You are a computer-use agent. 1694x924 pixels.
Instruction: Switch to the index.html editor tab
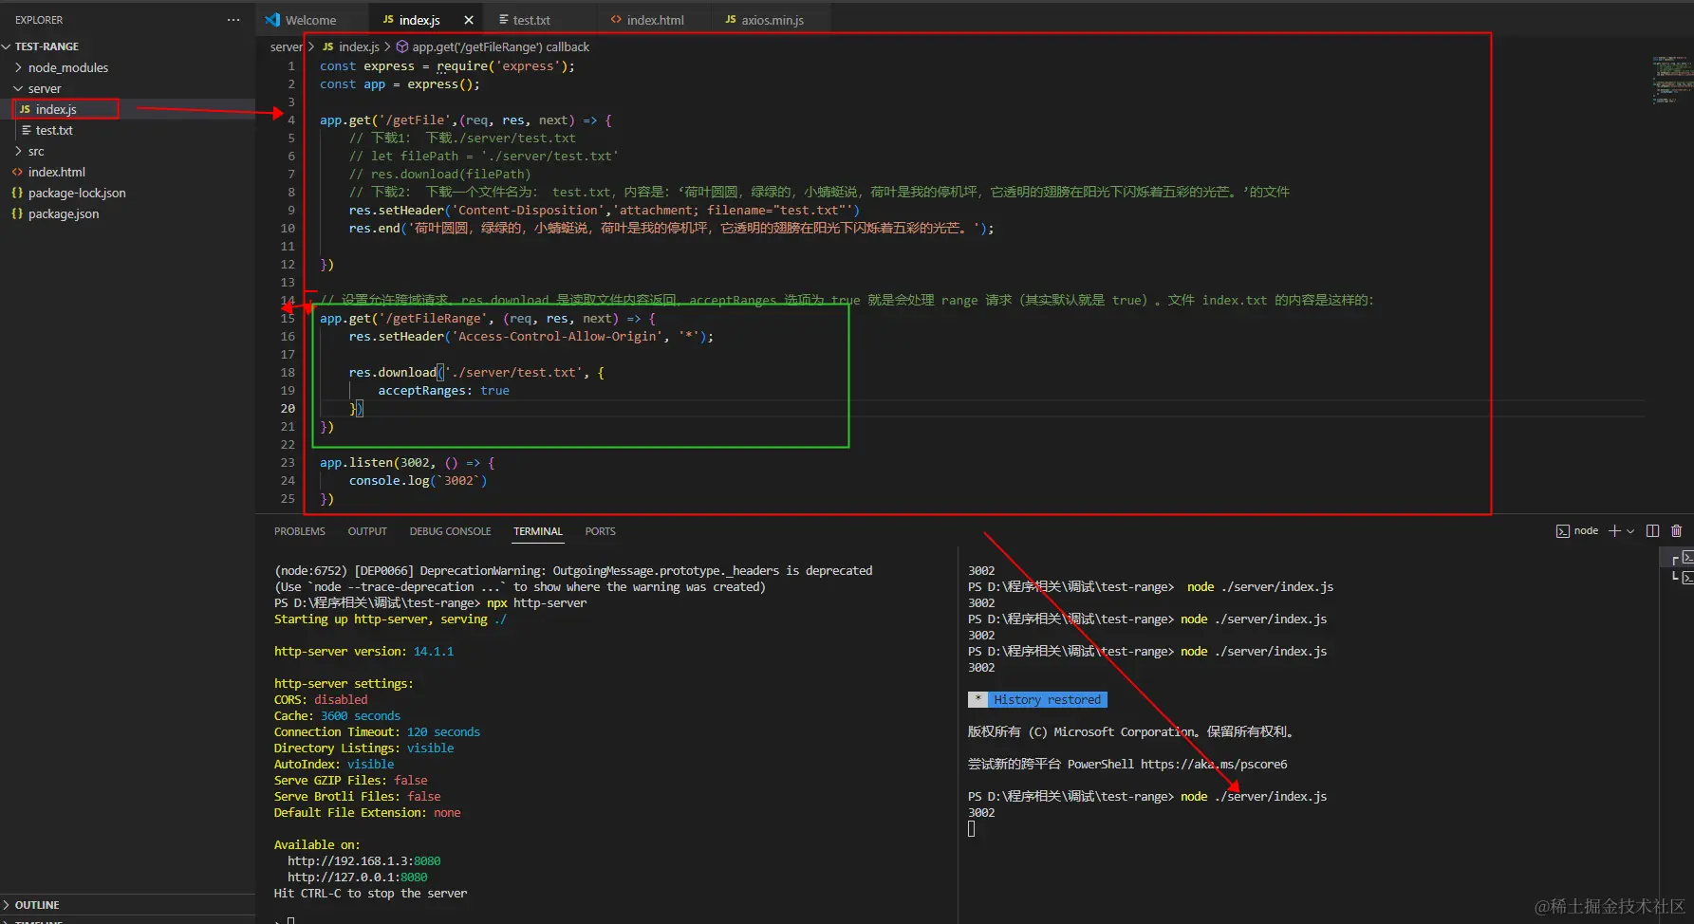pyautogui.click(x=655, y=20)
